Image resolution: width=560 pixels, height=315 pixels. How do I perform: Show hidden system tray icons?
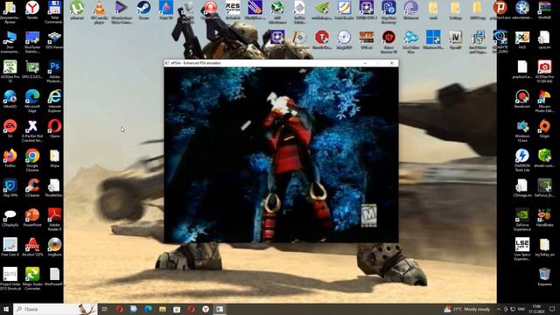tap(499, 309)
